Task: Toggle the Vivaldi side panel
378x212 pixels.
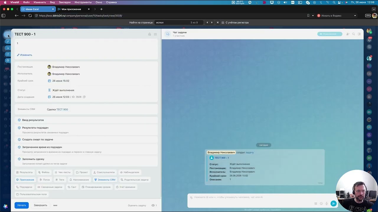Action: point(4,16)
